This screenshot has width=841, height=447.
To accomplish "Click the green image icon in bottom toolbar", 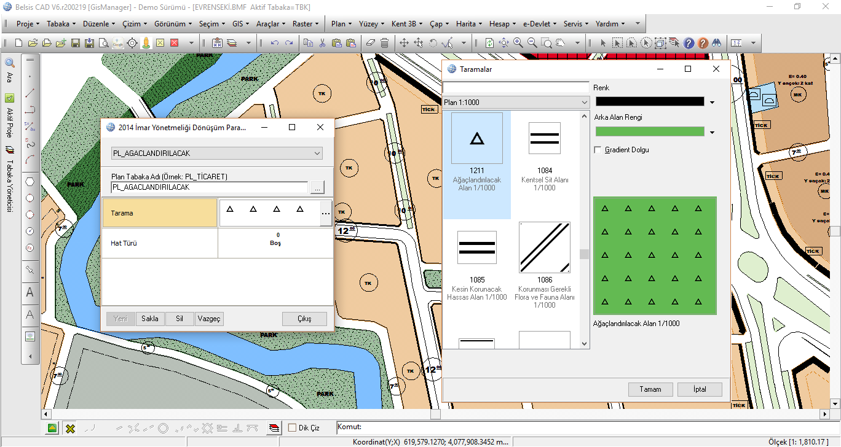I will point(53,428).
